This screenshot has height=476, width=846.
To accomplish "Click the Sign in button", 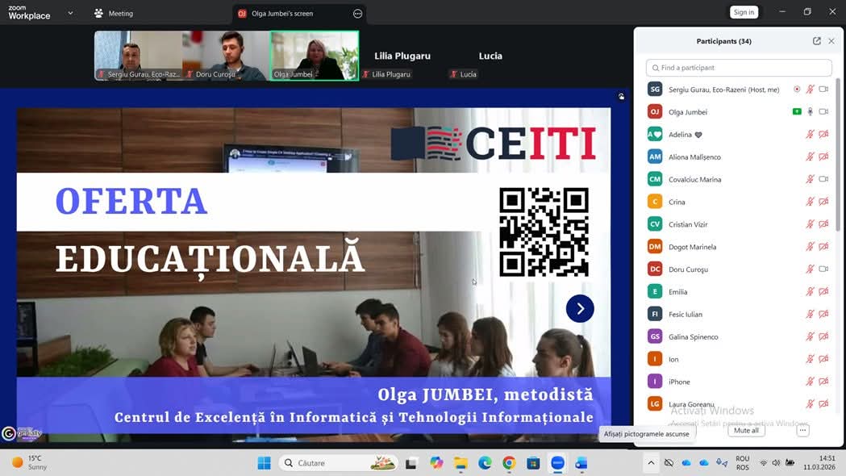I will click(x=744, y=12).
